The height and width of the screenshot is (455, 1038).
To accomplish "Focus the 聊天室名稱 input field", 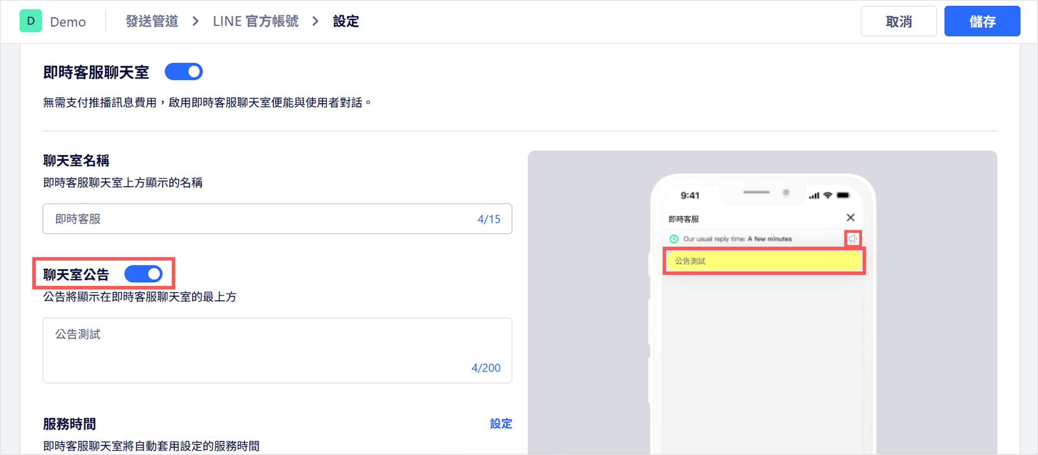I will tap(277, 219).
